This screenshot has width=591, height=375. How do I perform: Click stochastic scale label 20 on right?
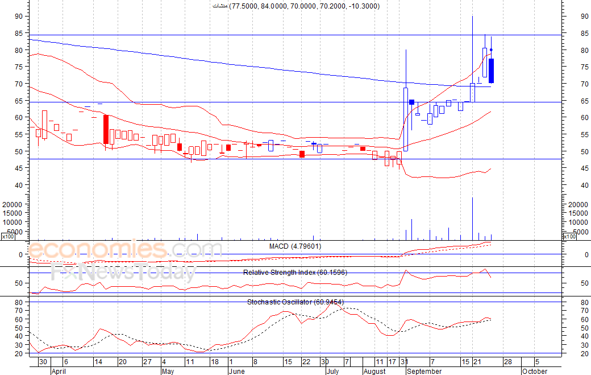pos(585,353)
